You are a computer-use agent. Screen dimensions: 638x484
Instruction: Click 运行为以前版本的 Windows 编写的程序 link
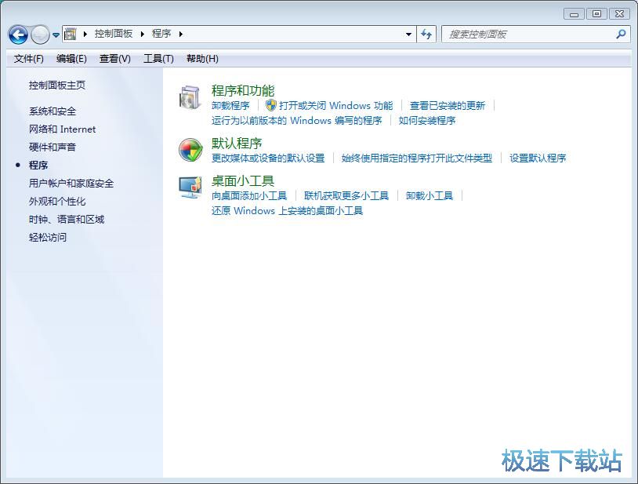(296, 121)
